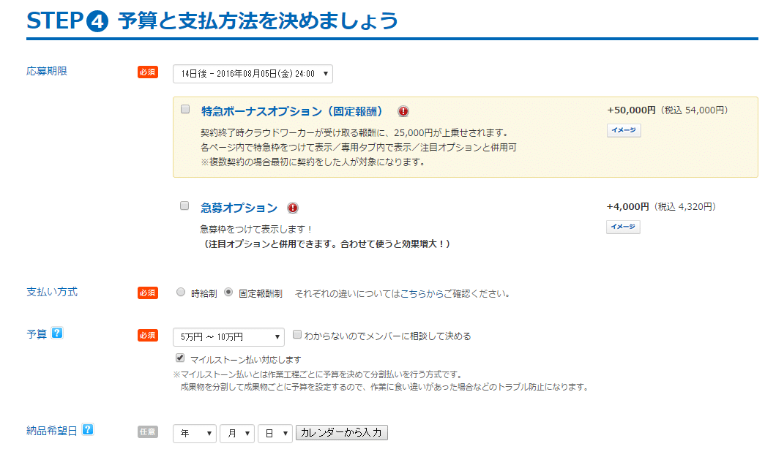
Task: Uncheck マイルストーン払い対応します checkbox
Action: coord(180,358)
